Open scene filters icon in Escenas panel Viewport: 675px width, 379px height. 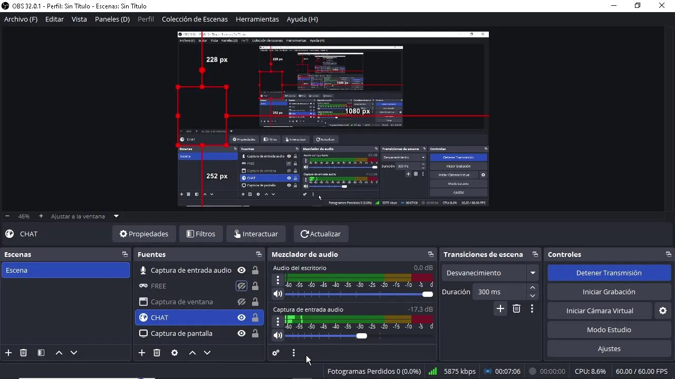[41, 353]
